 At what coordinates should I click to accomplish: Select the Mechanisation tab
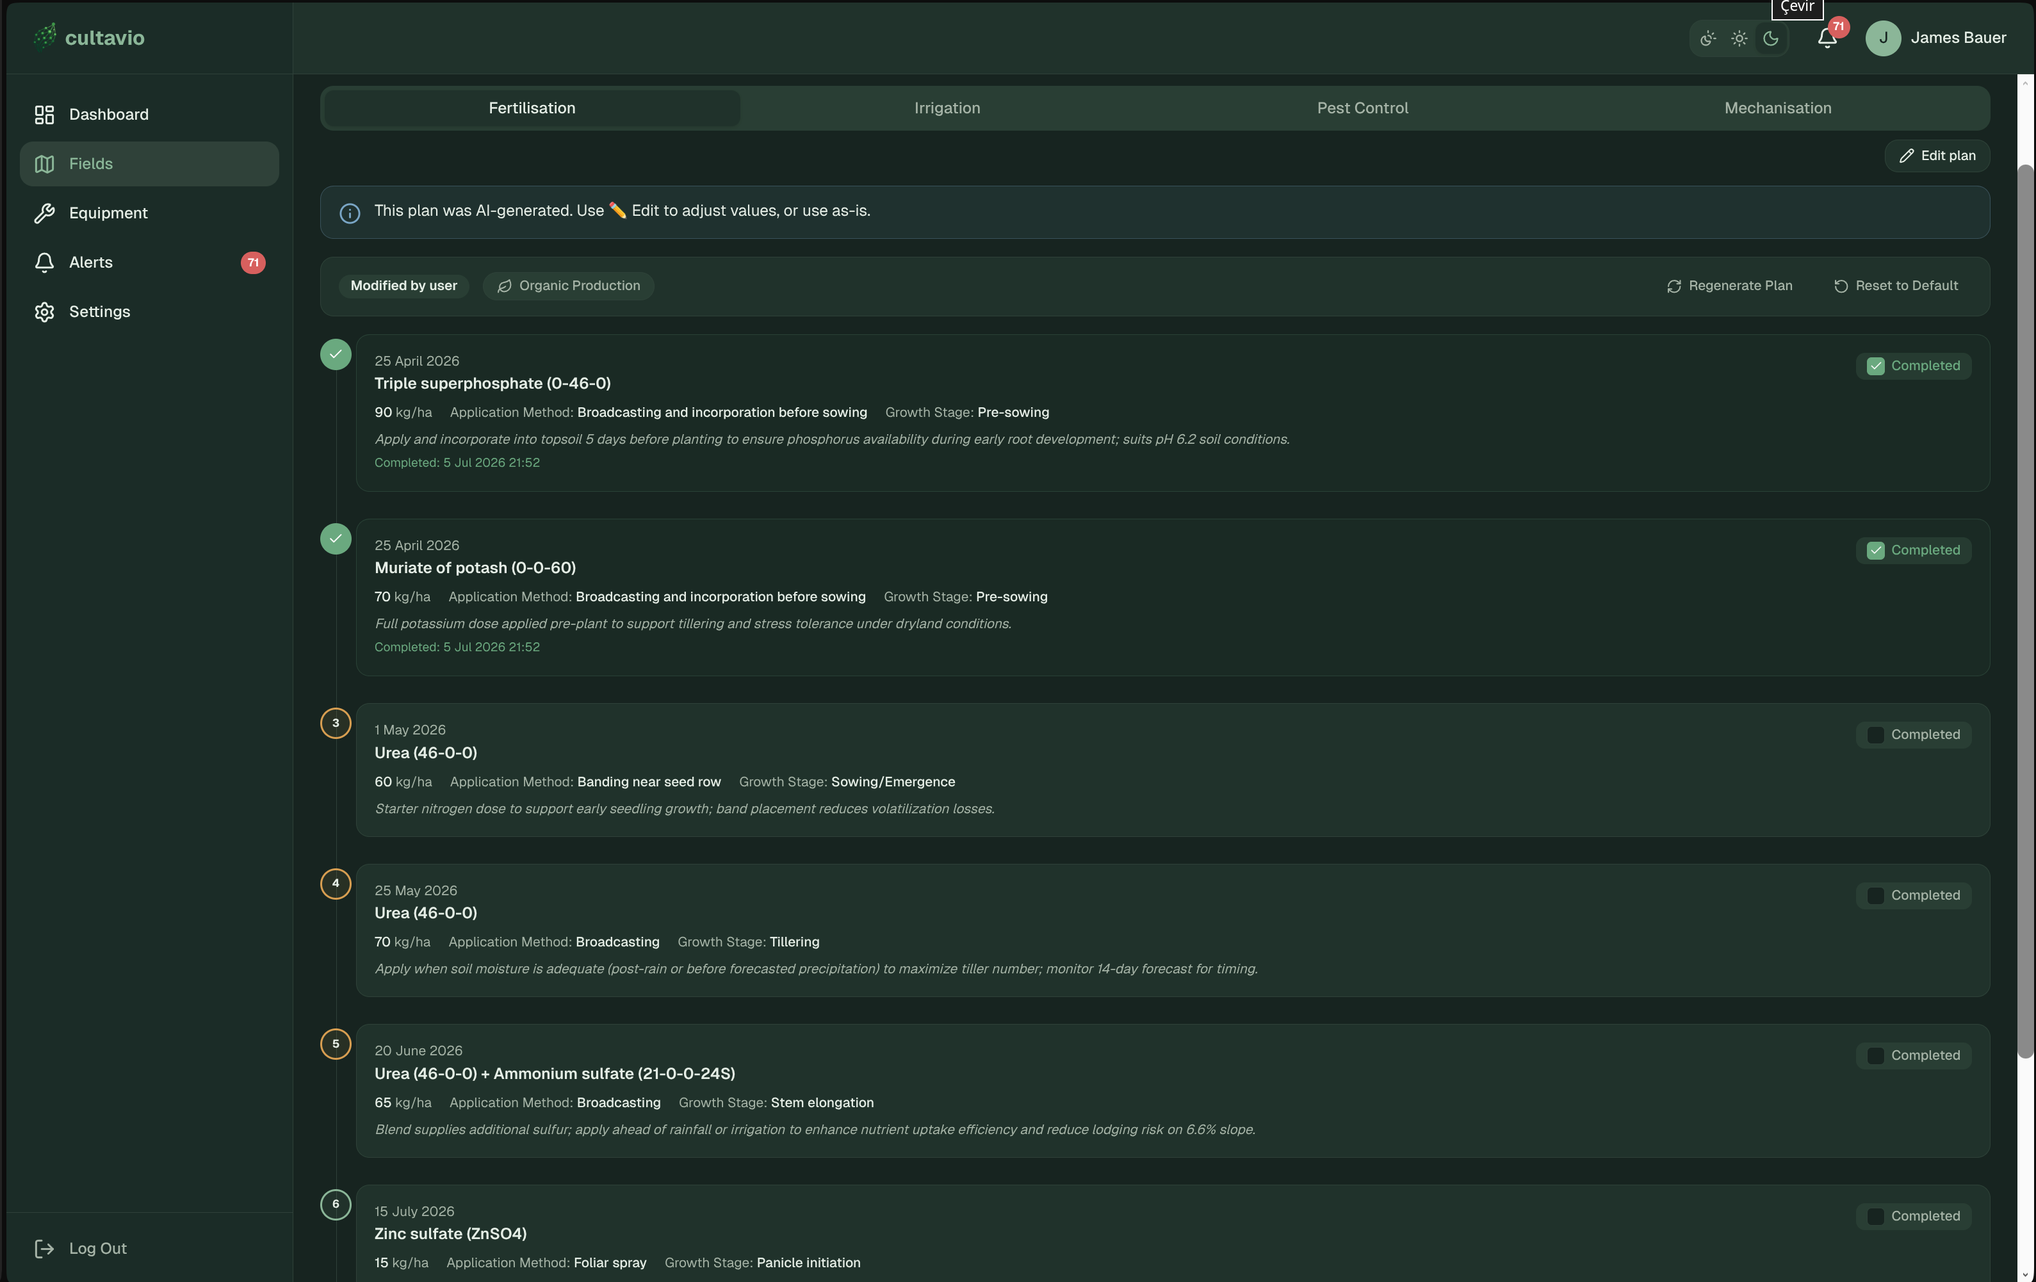(1777, 108)
